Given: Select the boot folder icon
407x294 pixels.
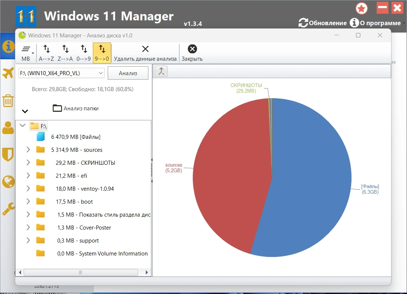Looking at the screenshot, I should tap(40, 201).
